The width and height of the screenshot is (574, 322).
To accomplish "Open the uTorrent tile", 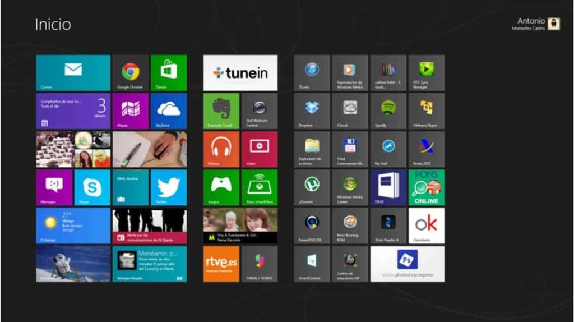I will 312,187.
